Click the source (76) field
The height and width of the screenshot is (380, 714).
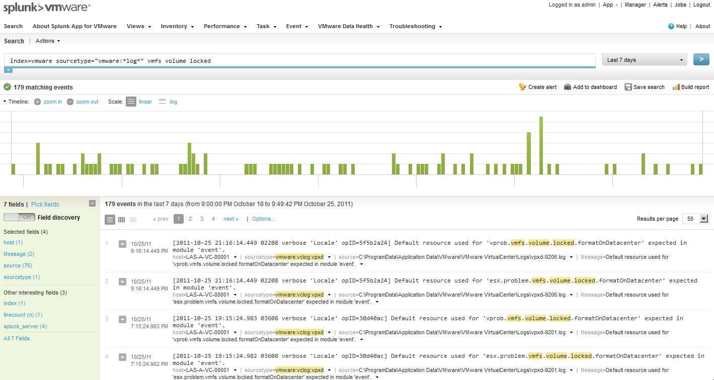pos(18,265)
